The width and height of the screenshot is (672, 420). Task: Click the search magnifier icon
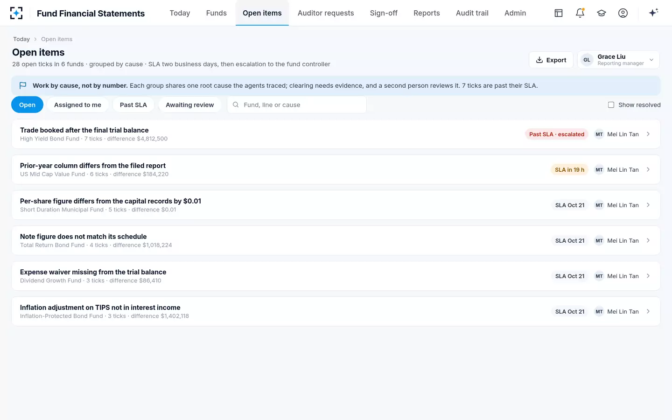(236, 105)
